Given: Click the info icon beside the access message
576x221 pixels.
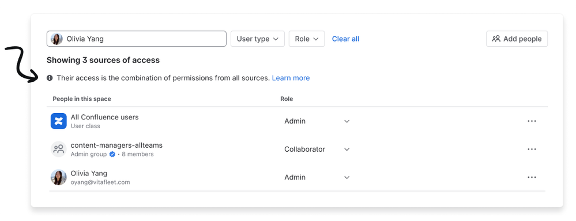Looking at the screenshot, I should (x=50, y=78).
